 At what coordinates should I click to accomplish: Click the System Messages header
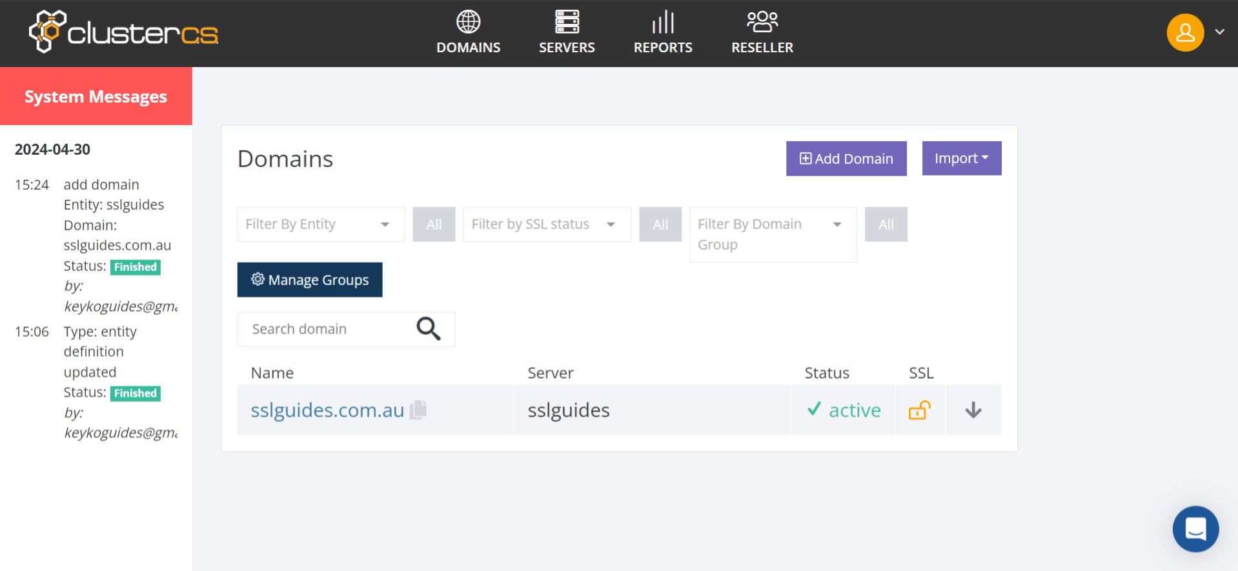[x=96, y=96]
